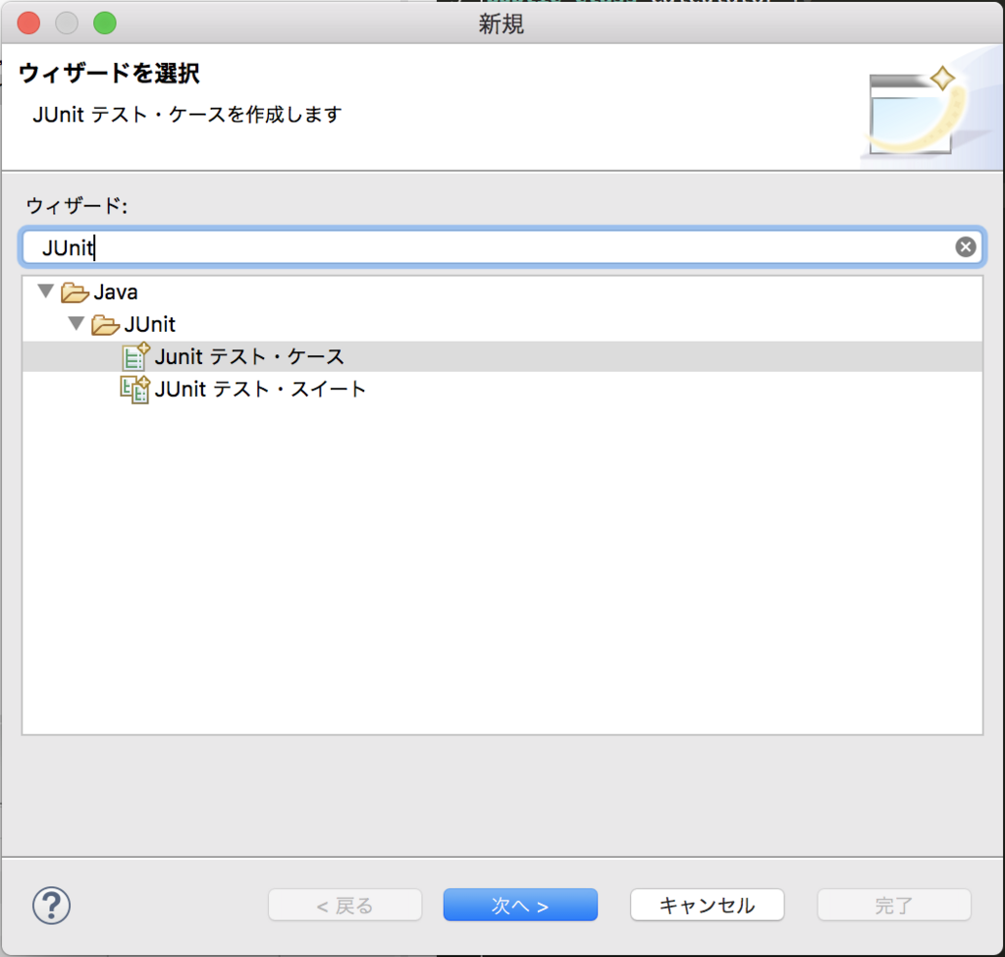The height and width of the screenshot is (957, 1005).
Task: Click the 次へ > button
Action: pos(520,905)
